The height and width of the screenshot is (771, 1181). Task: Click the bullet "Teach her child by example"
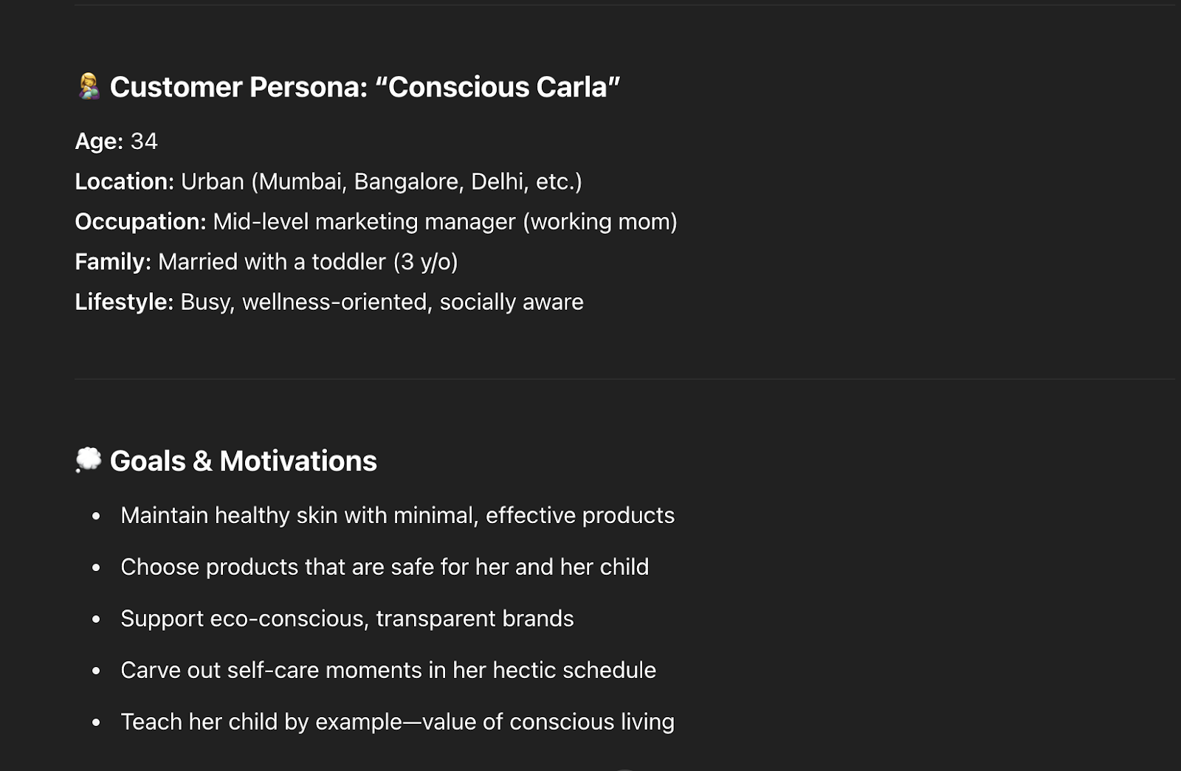[397, 722]
